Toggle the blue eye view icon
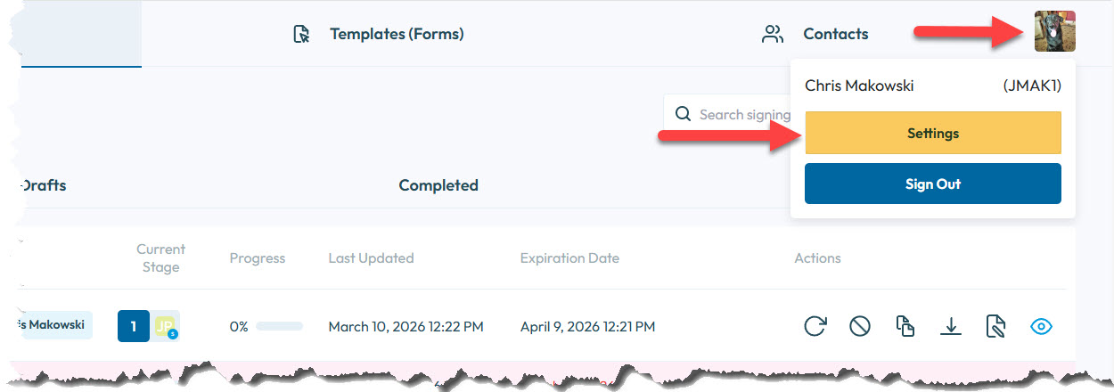This screenshot has height=392, width=1114. 1041,326
